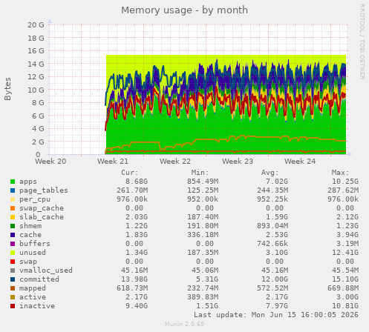Click the inactive max value 10.81G
This screenshot has width=369, height=332.
pos(345,306)
